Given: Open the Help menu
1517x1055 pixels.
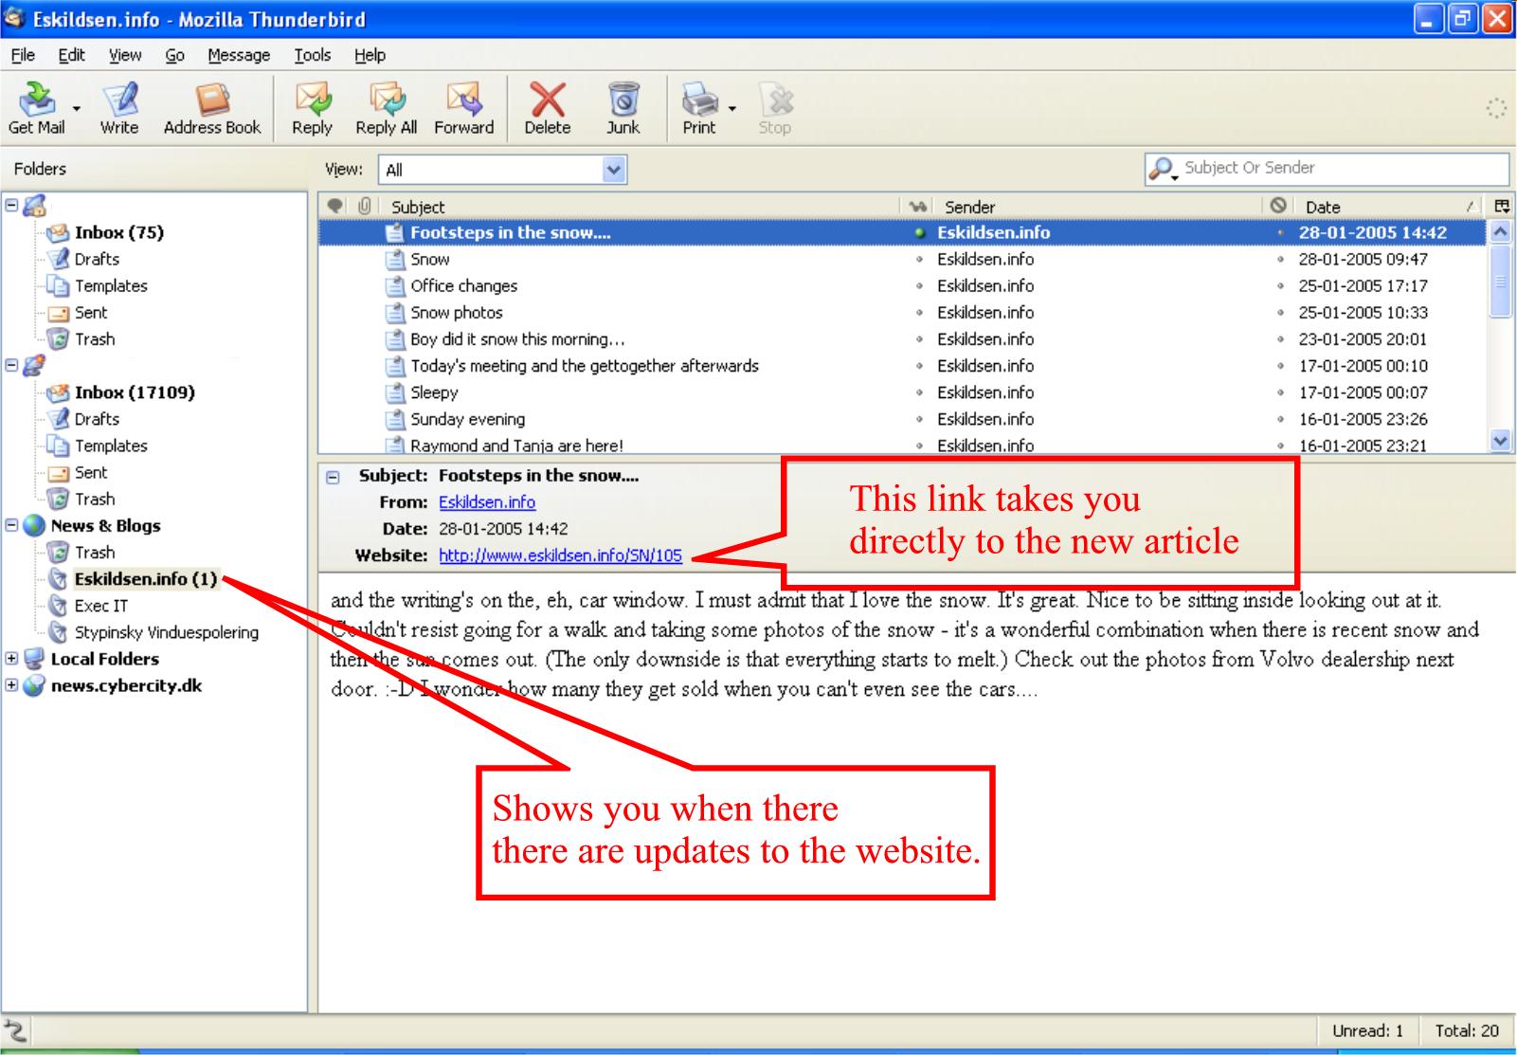Looking at the screenshot, I should [370, 55].
